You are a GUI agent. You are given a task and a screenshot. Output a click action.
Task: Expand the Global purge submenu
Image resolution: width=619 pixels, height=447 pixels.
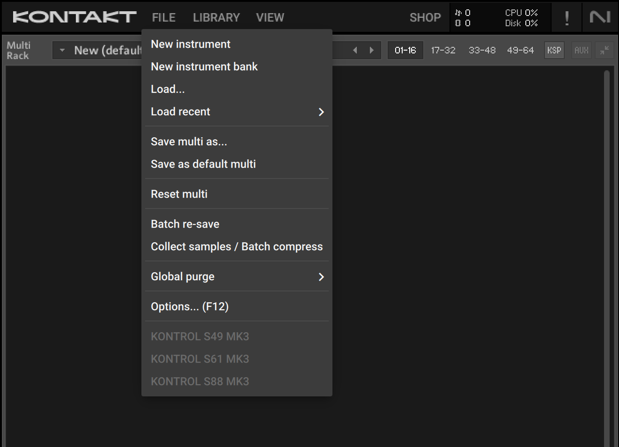tap(321, 277)
